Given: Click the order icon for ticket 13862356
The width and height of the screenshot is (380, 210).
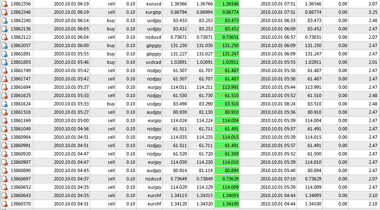Looking at the screenshot, I should click(4, 4).
